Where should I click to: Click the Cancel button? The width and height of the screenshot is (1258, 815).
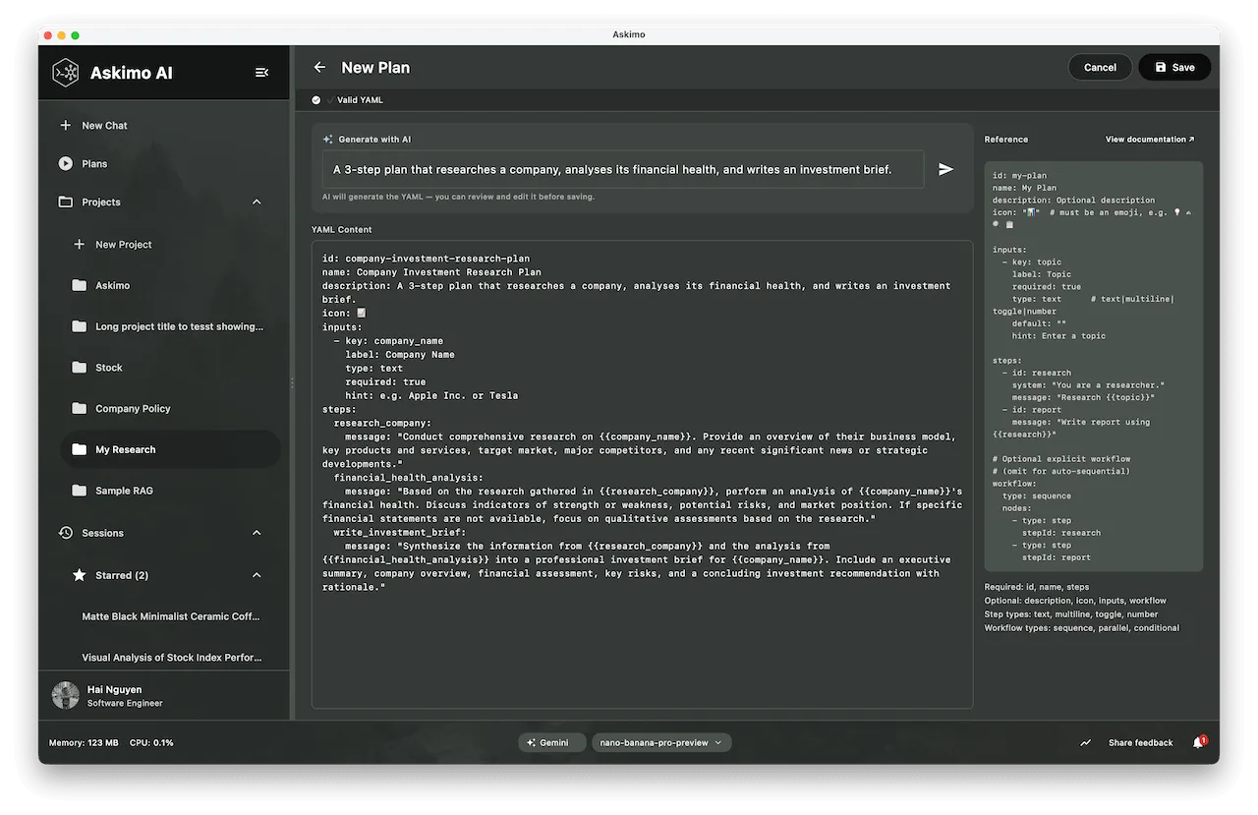pyautogui.click(x=1100, y=68)
